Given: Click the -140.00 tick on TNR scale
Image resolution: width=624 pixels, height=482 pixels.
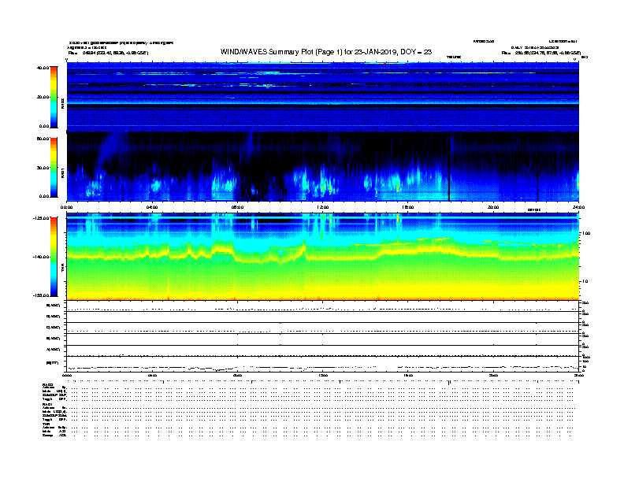Looking at the screenshot, I should pos(39,257).
